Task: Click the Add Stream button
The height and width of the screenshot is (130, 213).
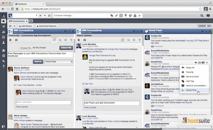Action: click(25, 26)
